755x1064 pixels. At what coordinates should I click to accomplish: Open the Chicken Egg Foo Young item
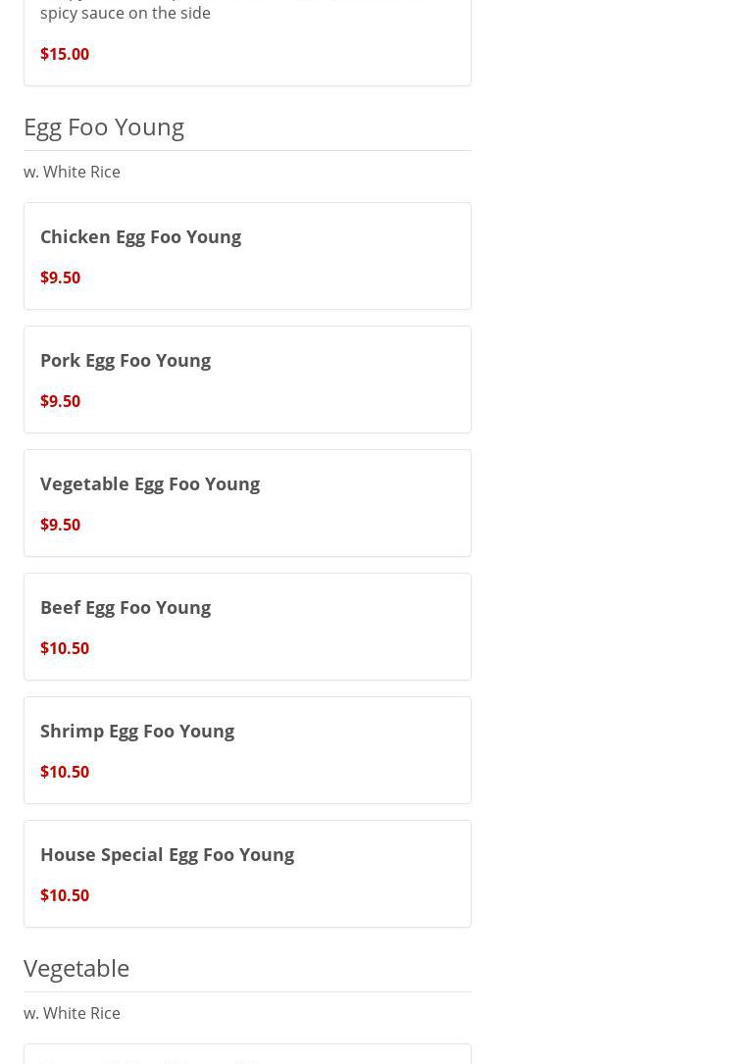[247, 255]
